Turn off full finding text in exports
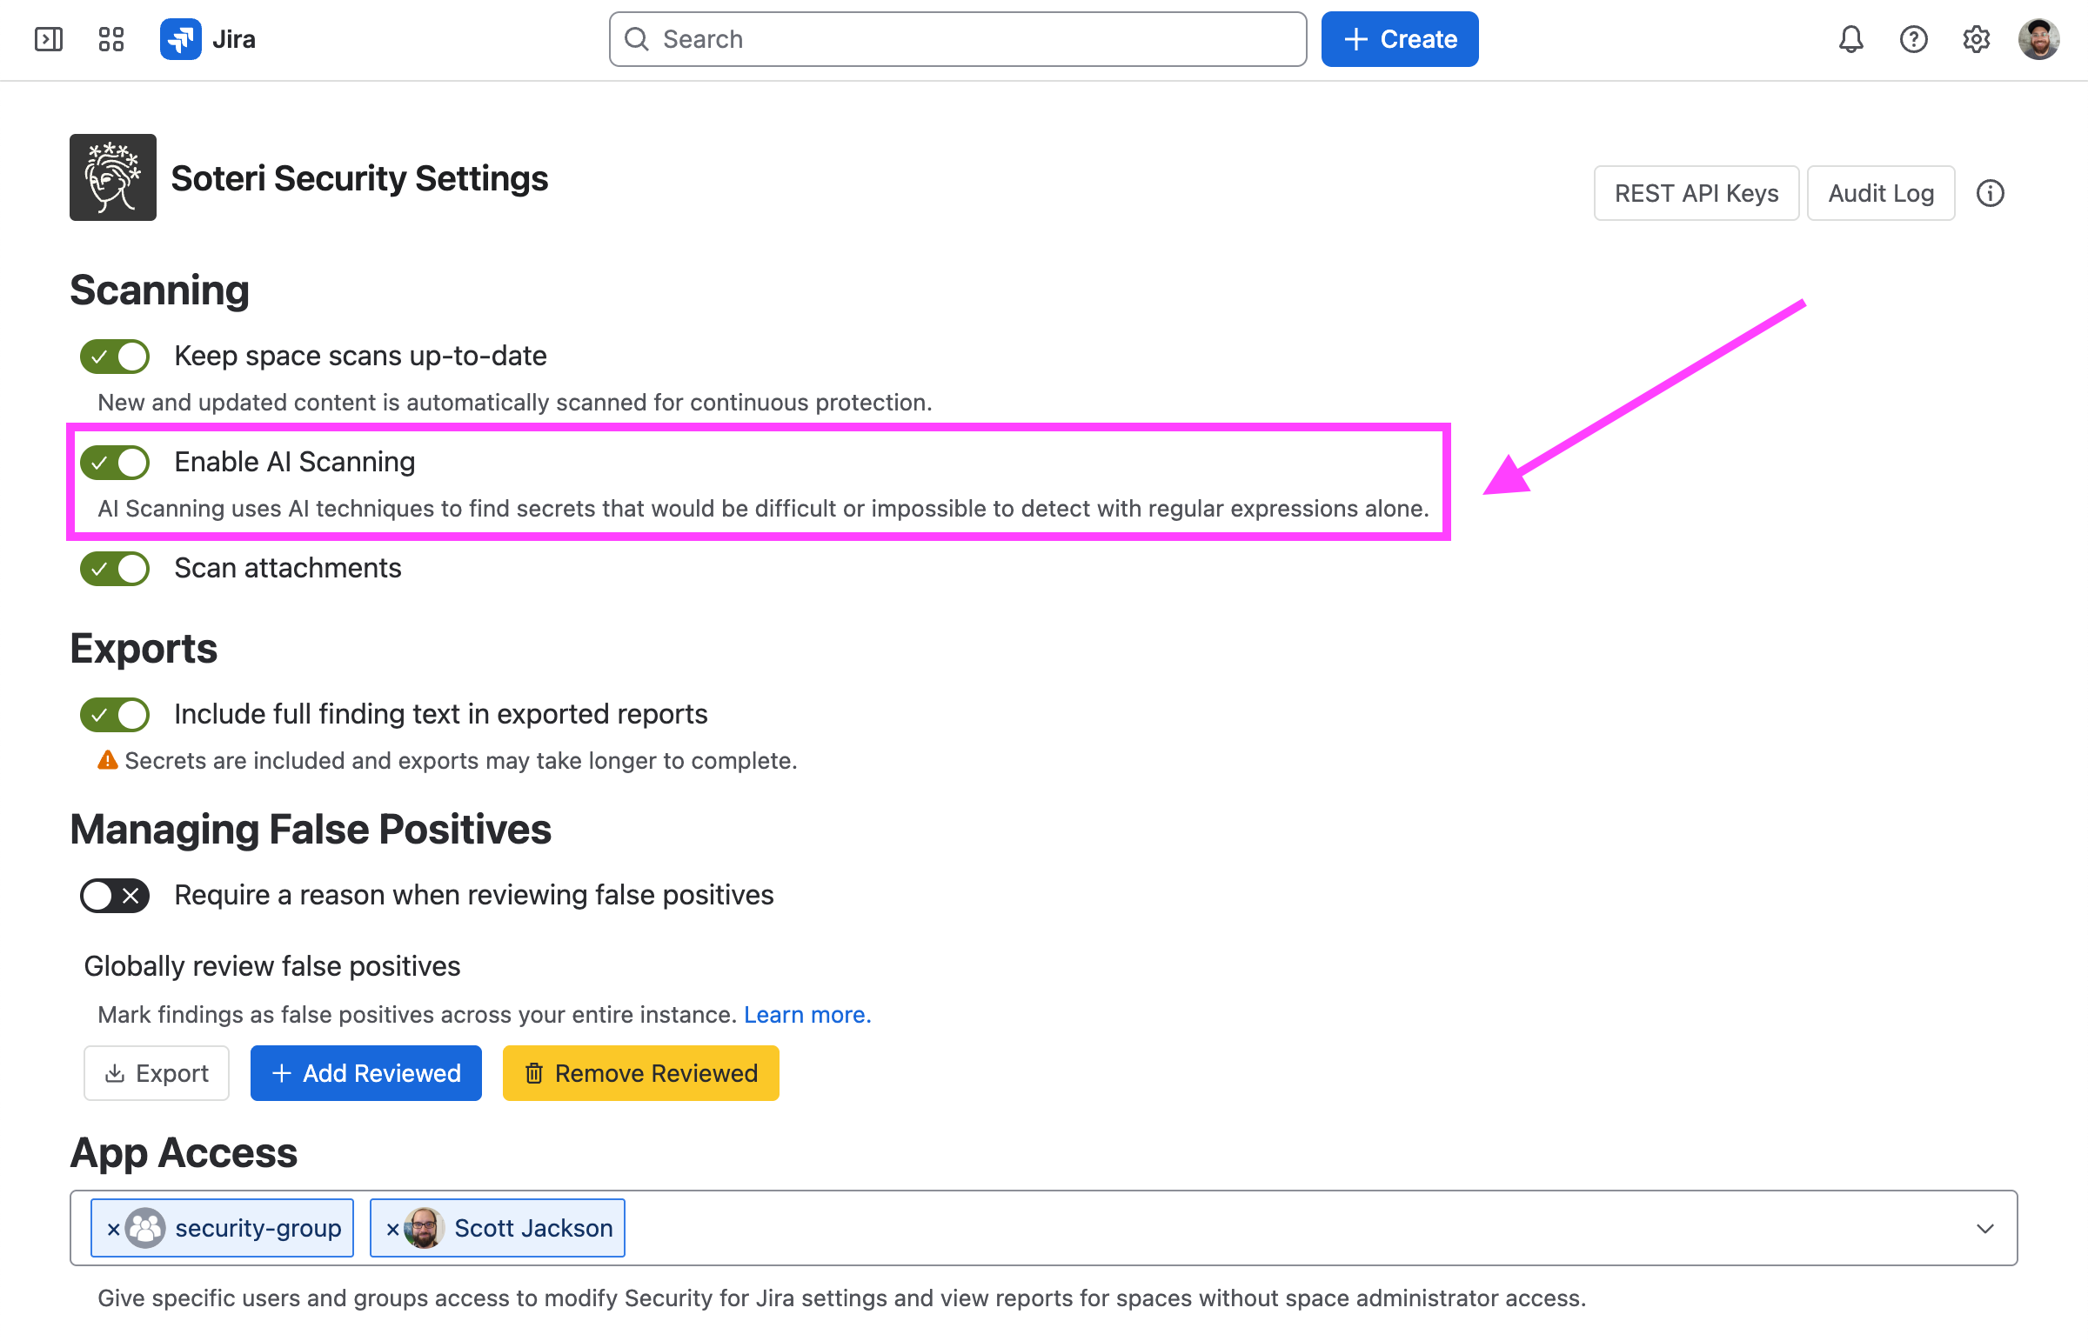Viewport: 2088px width, 1341px height. pos(114,714)
